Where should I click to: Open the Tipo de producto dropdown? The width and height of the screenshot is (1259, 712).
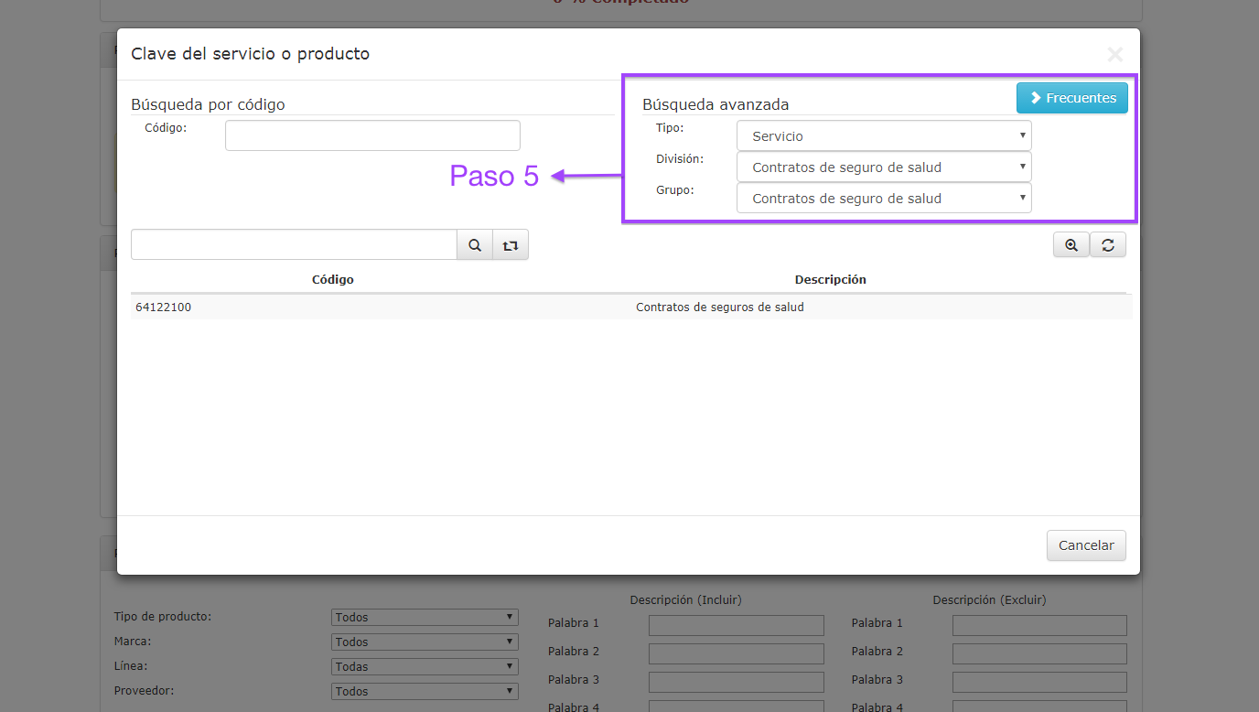point(425,618)
